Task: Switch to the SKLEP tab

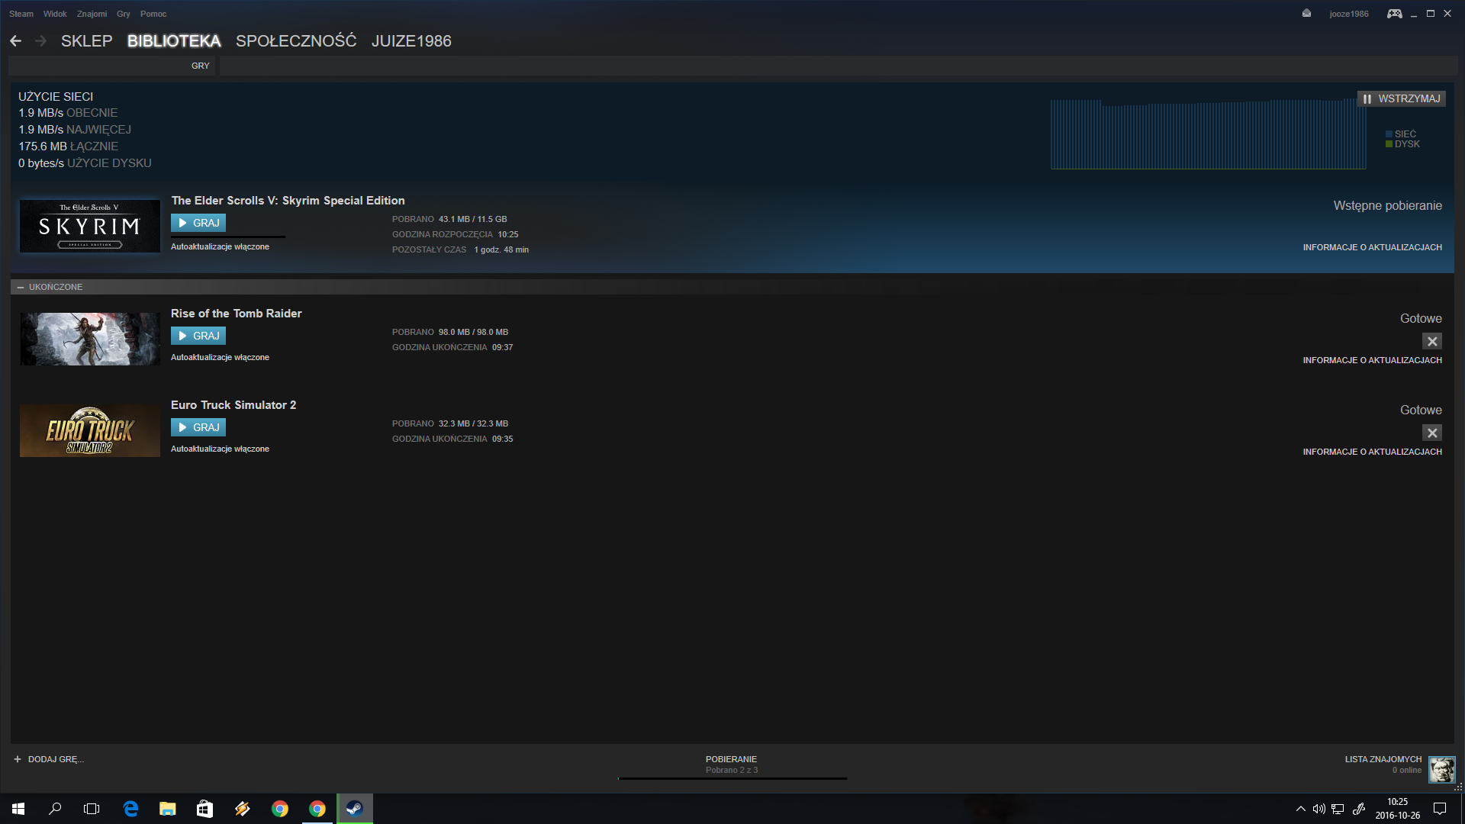Action: pos(87,41)
